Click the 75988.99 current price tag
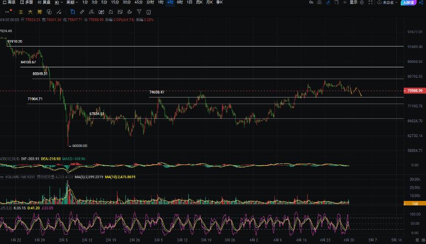Viewport: 426px width, 244px height. pos(414,91)
